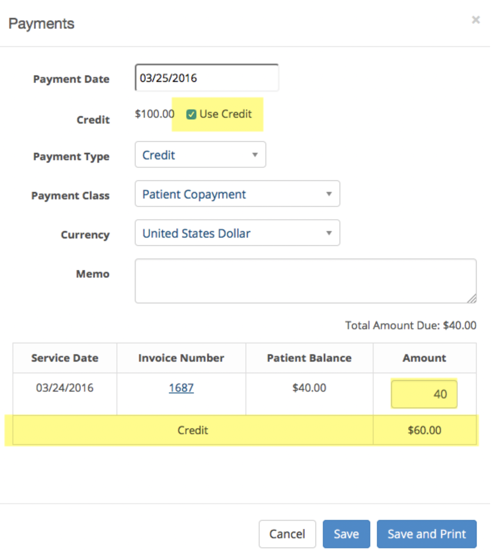This screenshot has height=560, width=494.
Task: Click the $60.00 remaining credit cell
Action: coord(424,430)
